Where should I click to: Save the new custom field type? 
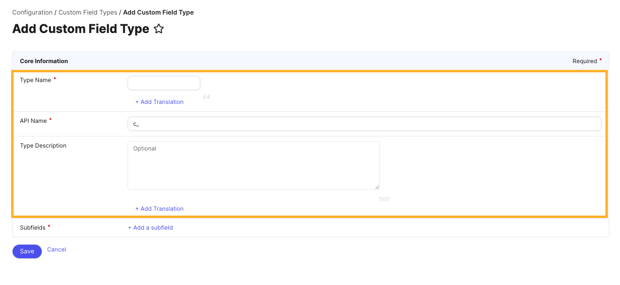[x=27, y=251]
